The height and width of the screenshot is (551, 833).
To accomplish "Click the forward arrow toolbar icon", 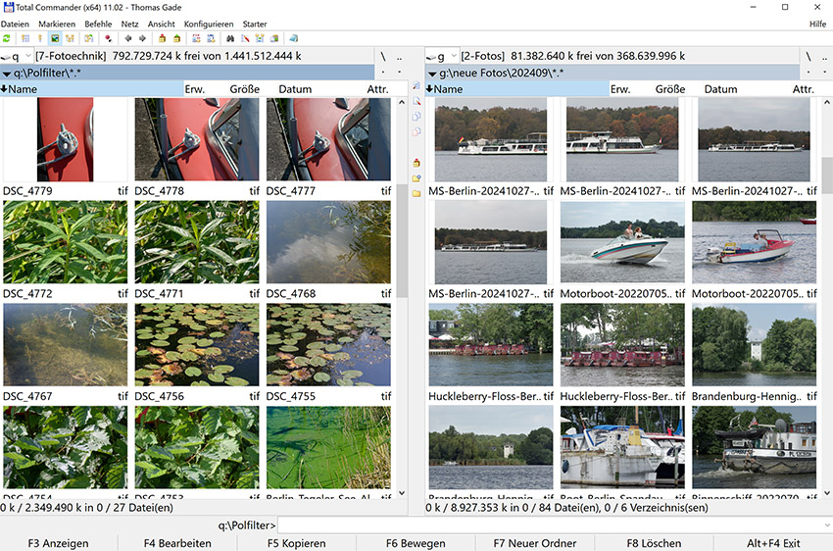I will (142, 38).
